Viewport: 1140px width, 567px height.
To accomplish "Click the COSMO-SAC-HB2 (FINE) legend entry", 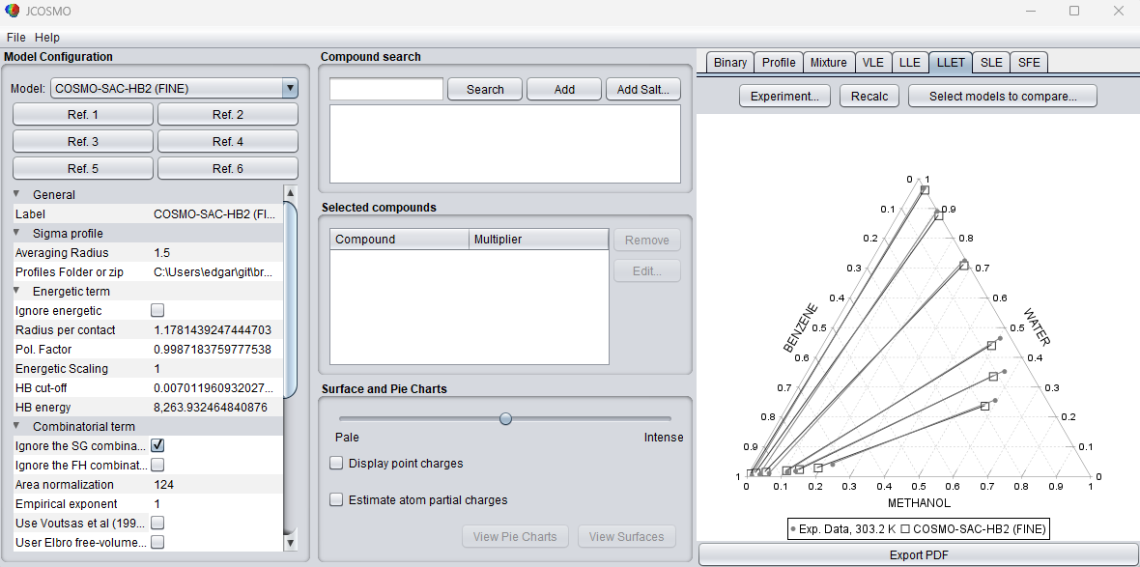I will click(972, 529).
